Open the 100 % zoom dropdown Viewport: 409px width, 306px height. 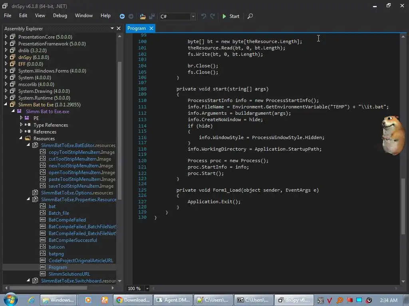tap(147, 288)
